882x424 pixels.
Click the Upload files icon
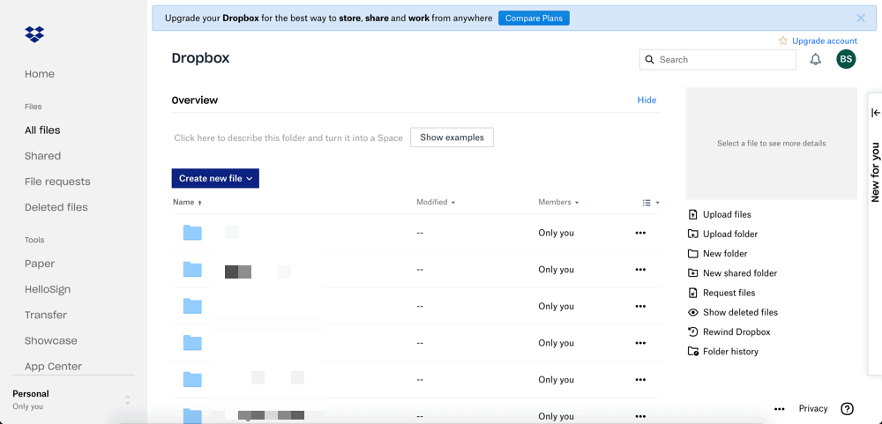coord(693,215)
